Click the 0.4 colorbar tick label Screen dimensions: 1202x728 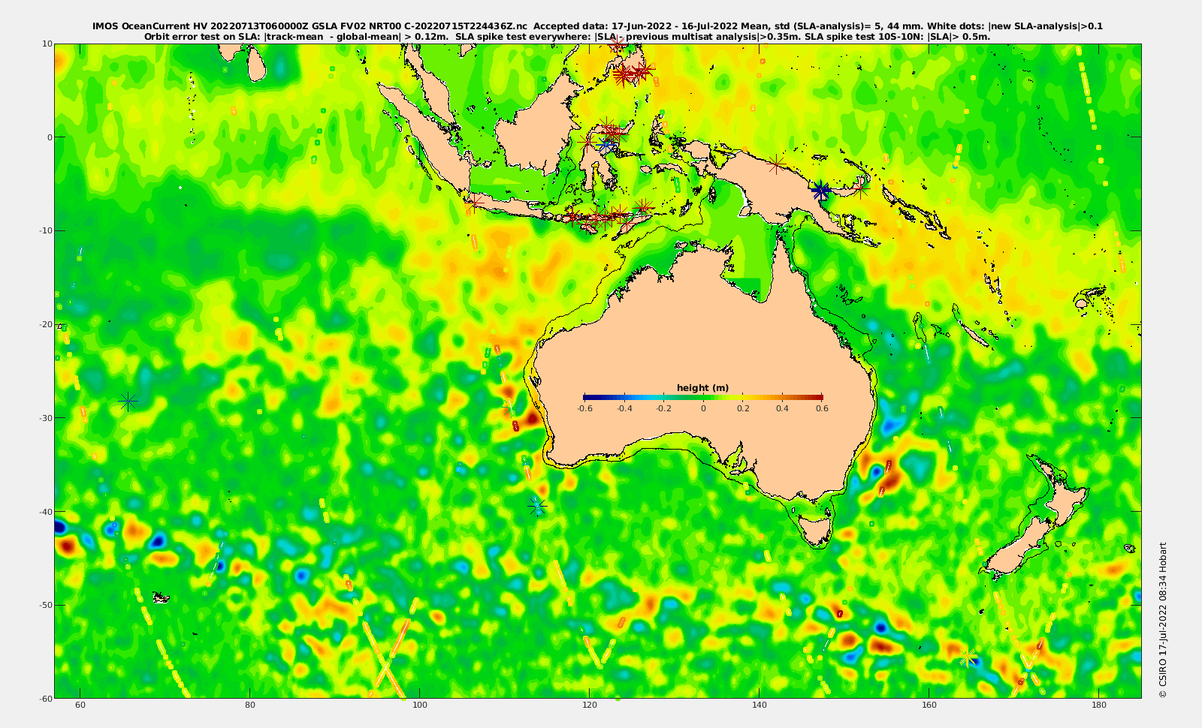tap(783, 409)
